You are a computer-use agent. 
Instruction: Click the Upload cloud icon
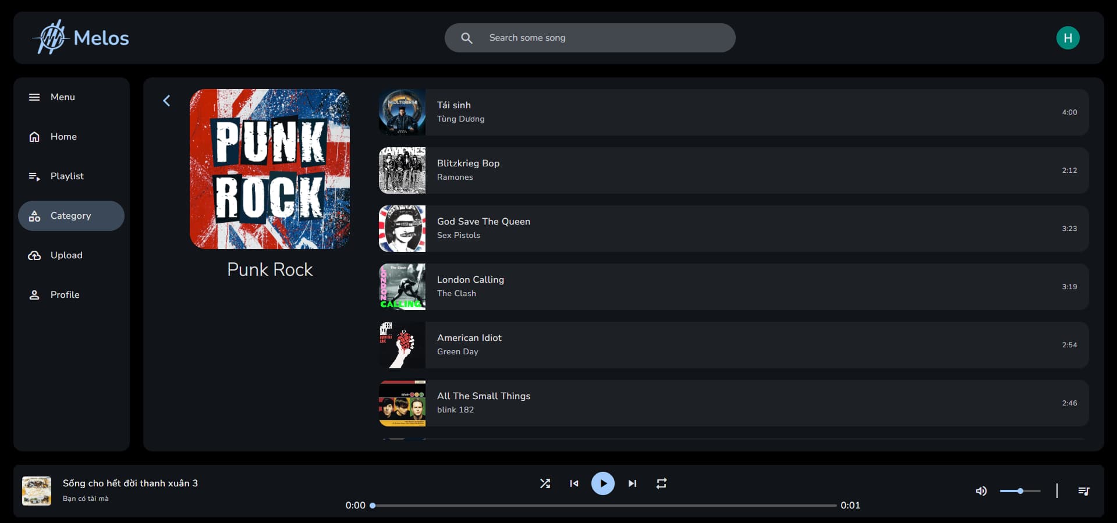click(34, 255)
